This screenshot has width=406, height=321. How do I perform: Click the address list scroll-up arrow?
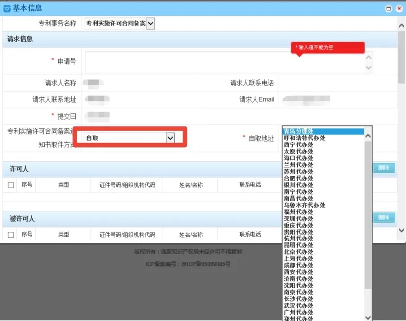pos(367,136)
